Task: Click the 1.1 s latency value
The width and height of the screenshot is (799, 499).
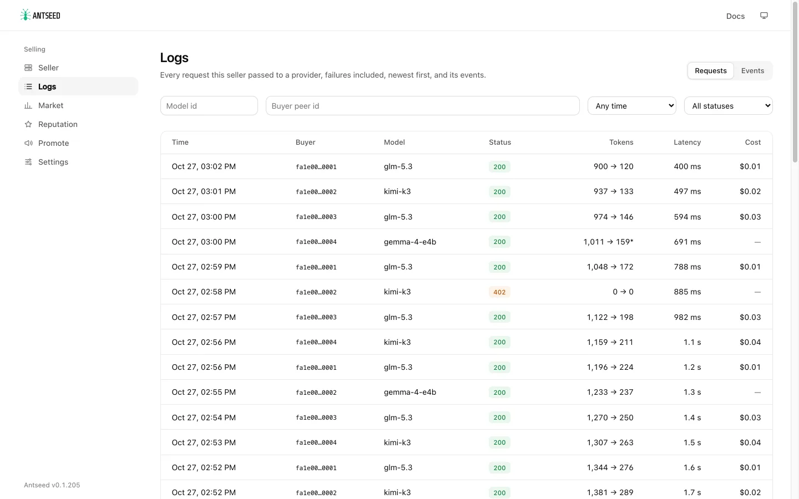Action: [x=692, y=342]
